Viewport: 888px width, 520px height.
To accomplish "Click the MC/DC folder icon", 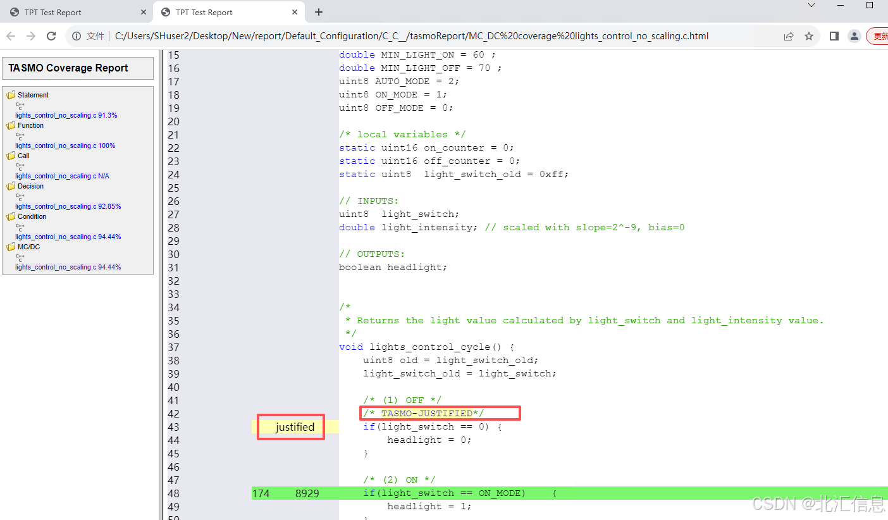I will (x=11, y=247).
